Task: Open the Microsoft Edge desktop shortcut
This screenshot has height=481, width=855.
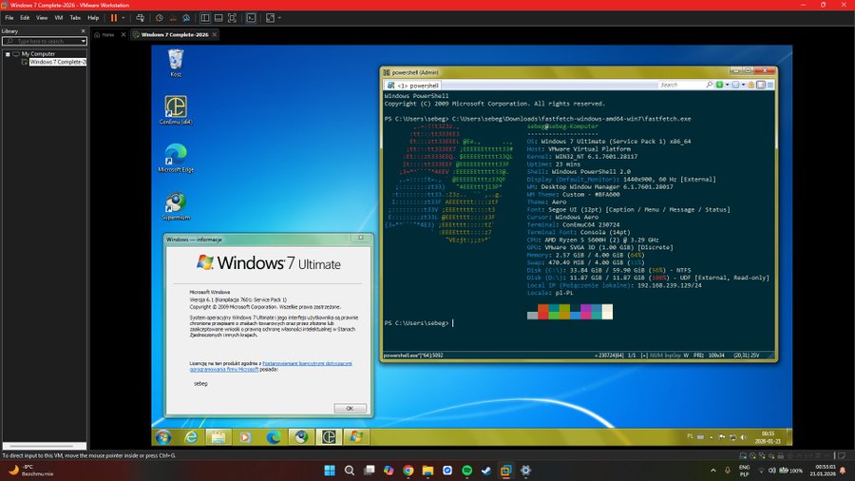Action: [x=175, y=155]
